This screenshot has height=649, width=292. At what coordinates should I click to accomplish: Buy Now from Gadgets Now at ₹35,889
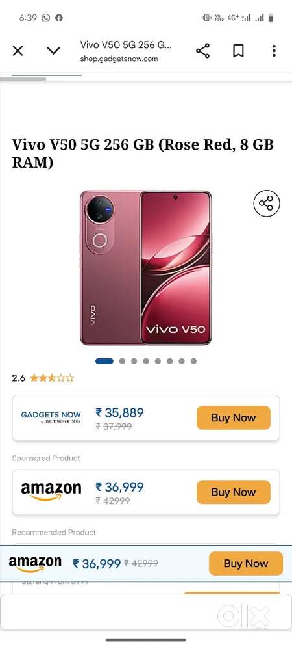pos(234,417)
